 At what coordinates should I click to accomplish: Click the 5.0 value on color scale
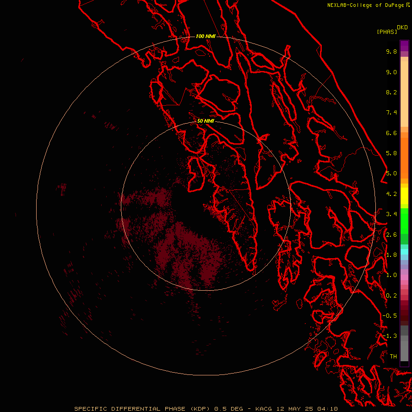coord(391,173)
